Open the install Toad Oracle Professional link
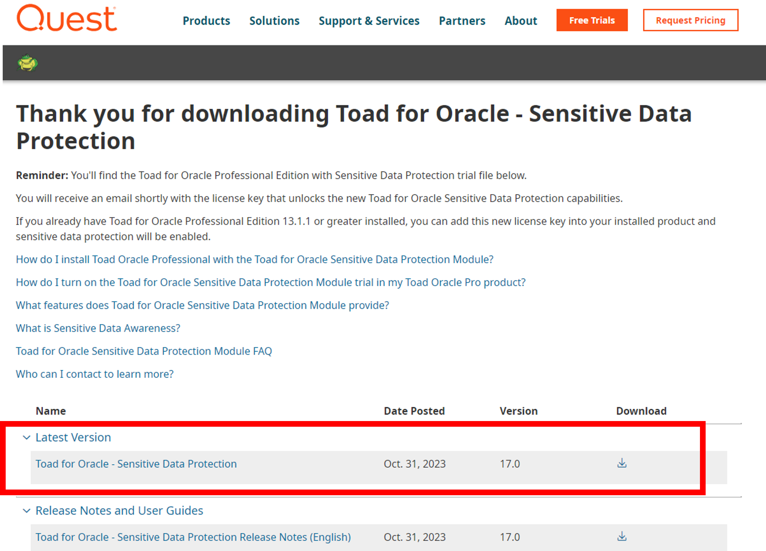Screen dimensions: 766x551 254,259
